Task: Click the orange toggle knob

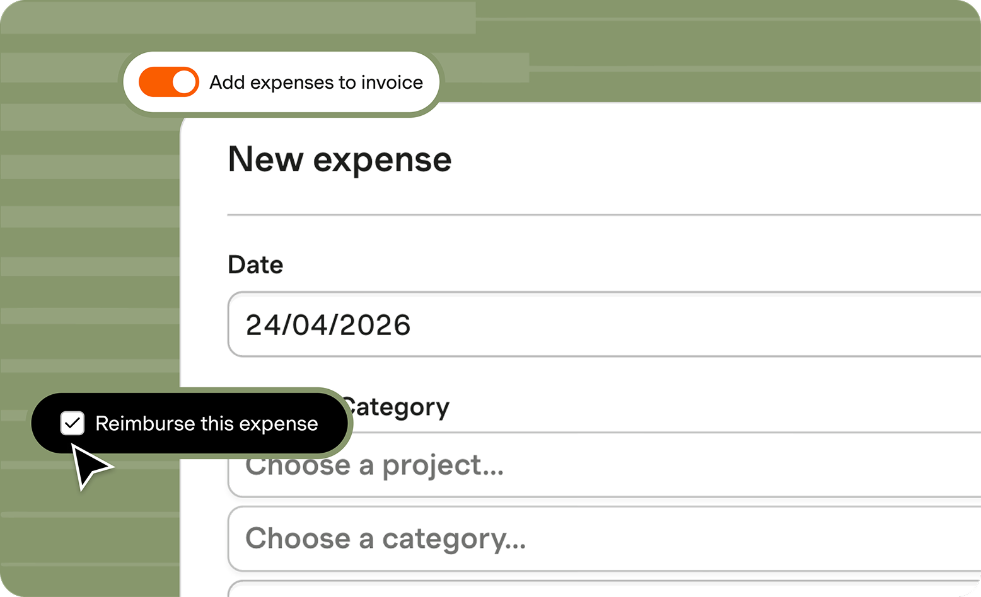Action: [183, 81]
